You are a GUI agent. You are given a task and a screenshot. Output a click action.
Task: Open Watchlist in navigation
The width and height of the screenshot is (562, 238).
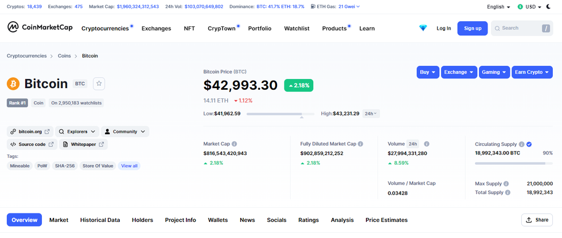point(297,29)
